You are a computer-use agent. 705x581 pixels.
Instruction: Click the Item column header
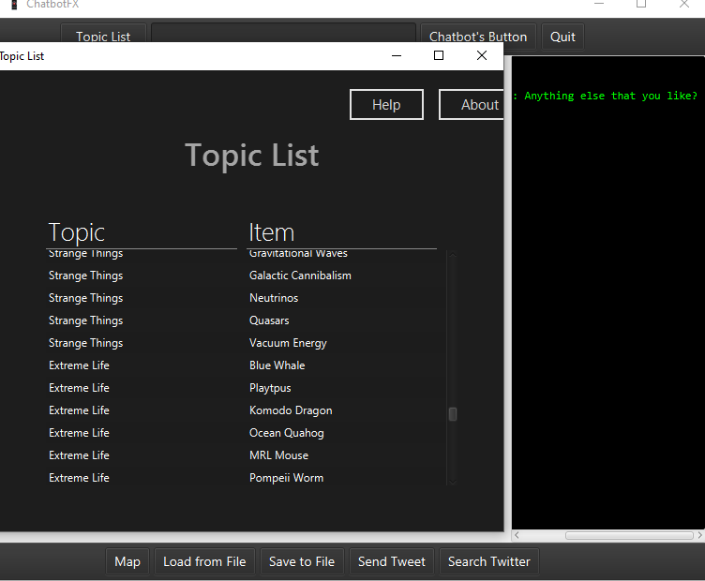pos(272,232)
